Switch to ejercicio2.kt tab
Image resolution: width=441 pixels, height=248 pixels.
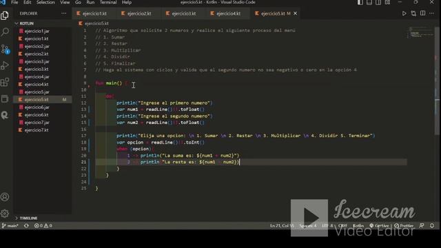tap(139, 14)
